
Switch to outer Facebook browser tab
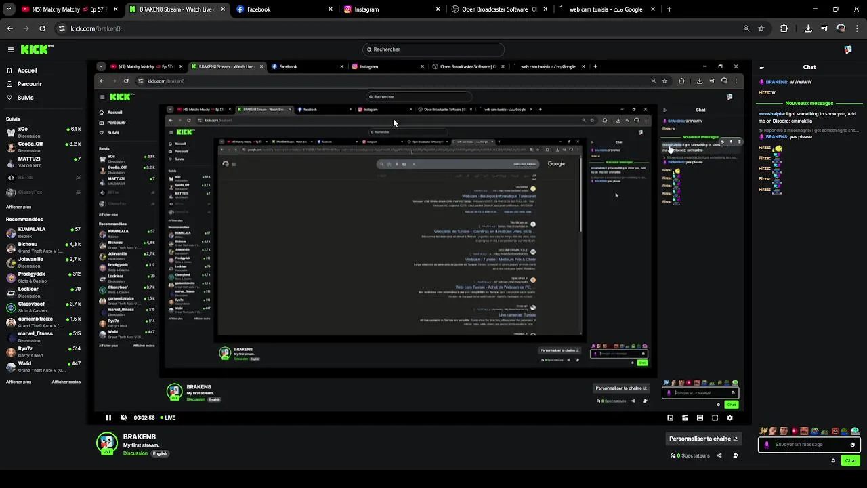283,9
